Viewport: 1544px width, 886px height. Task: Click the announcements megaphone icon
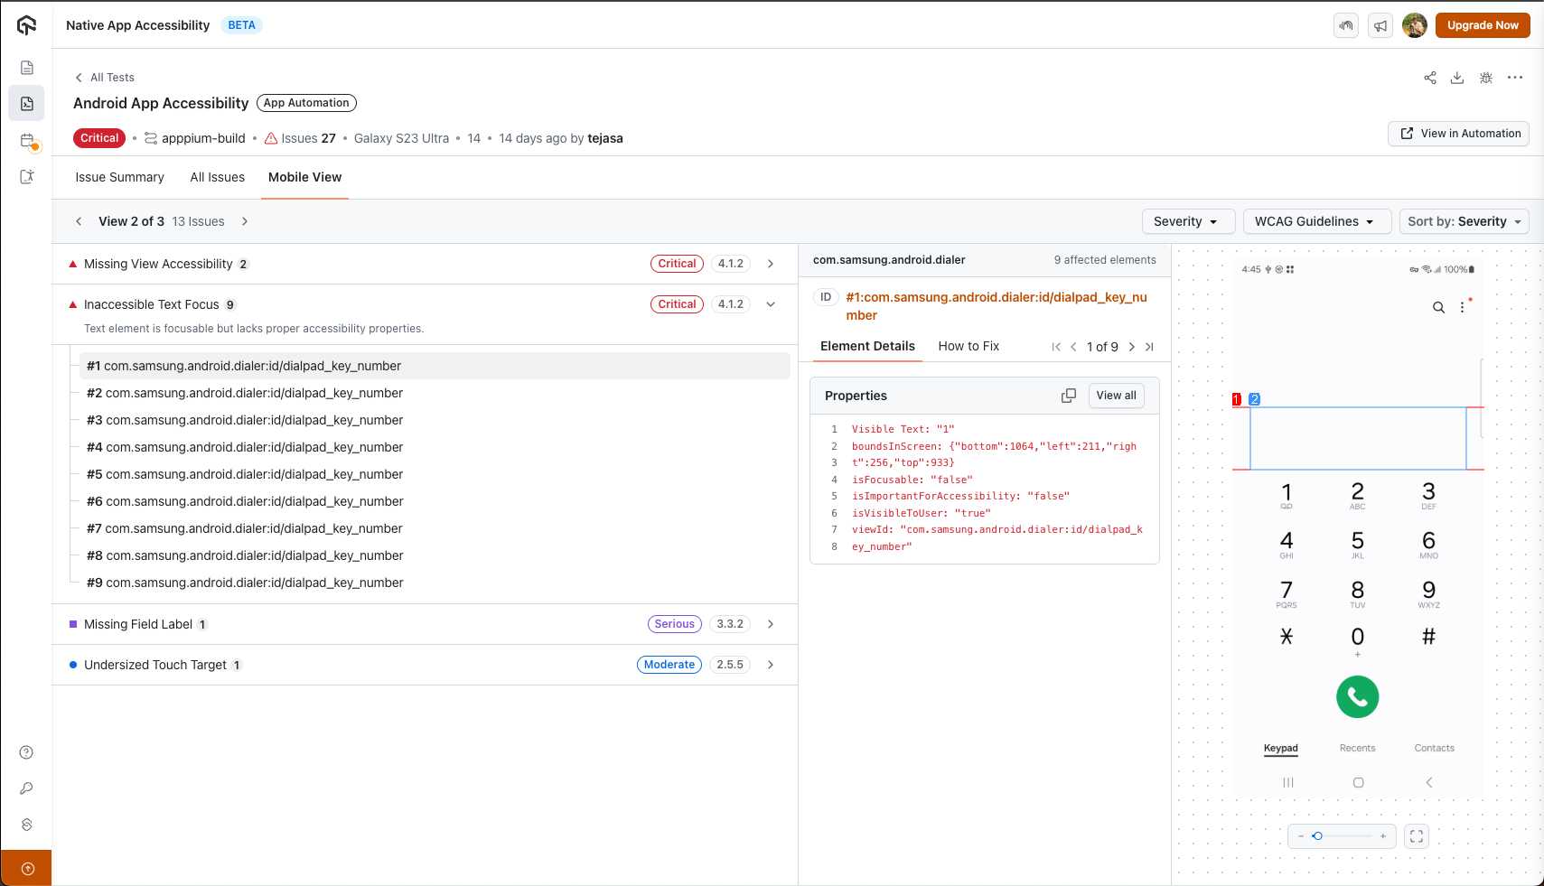[1380, 25]
